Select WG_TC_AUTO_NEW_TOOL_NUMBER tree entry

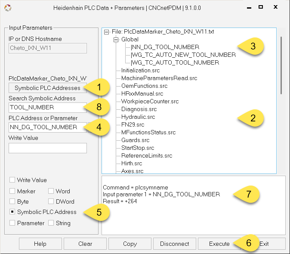click(183, 55)
